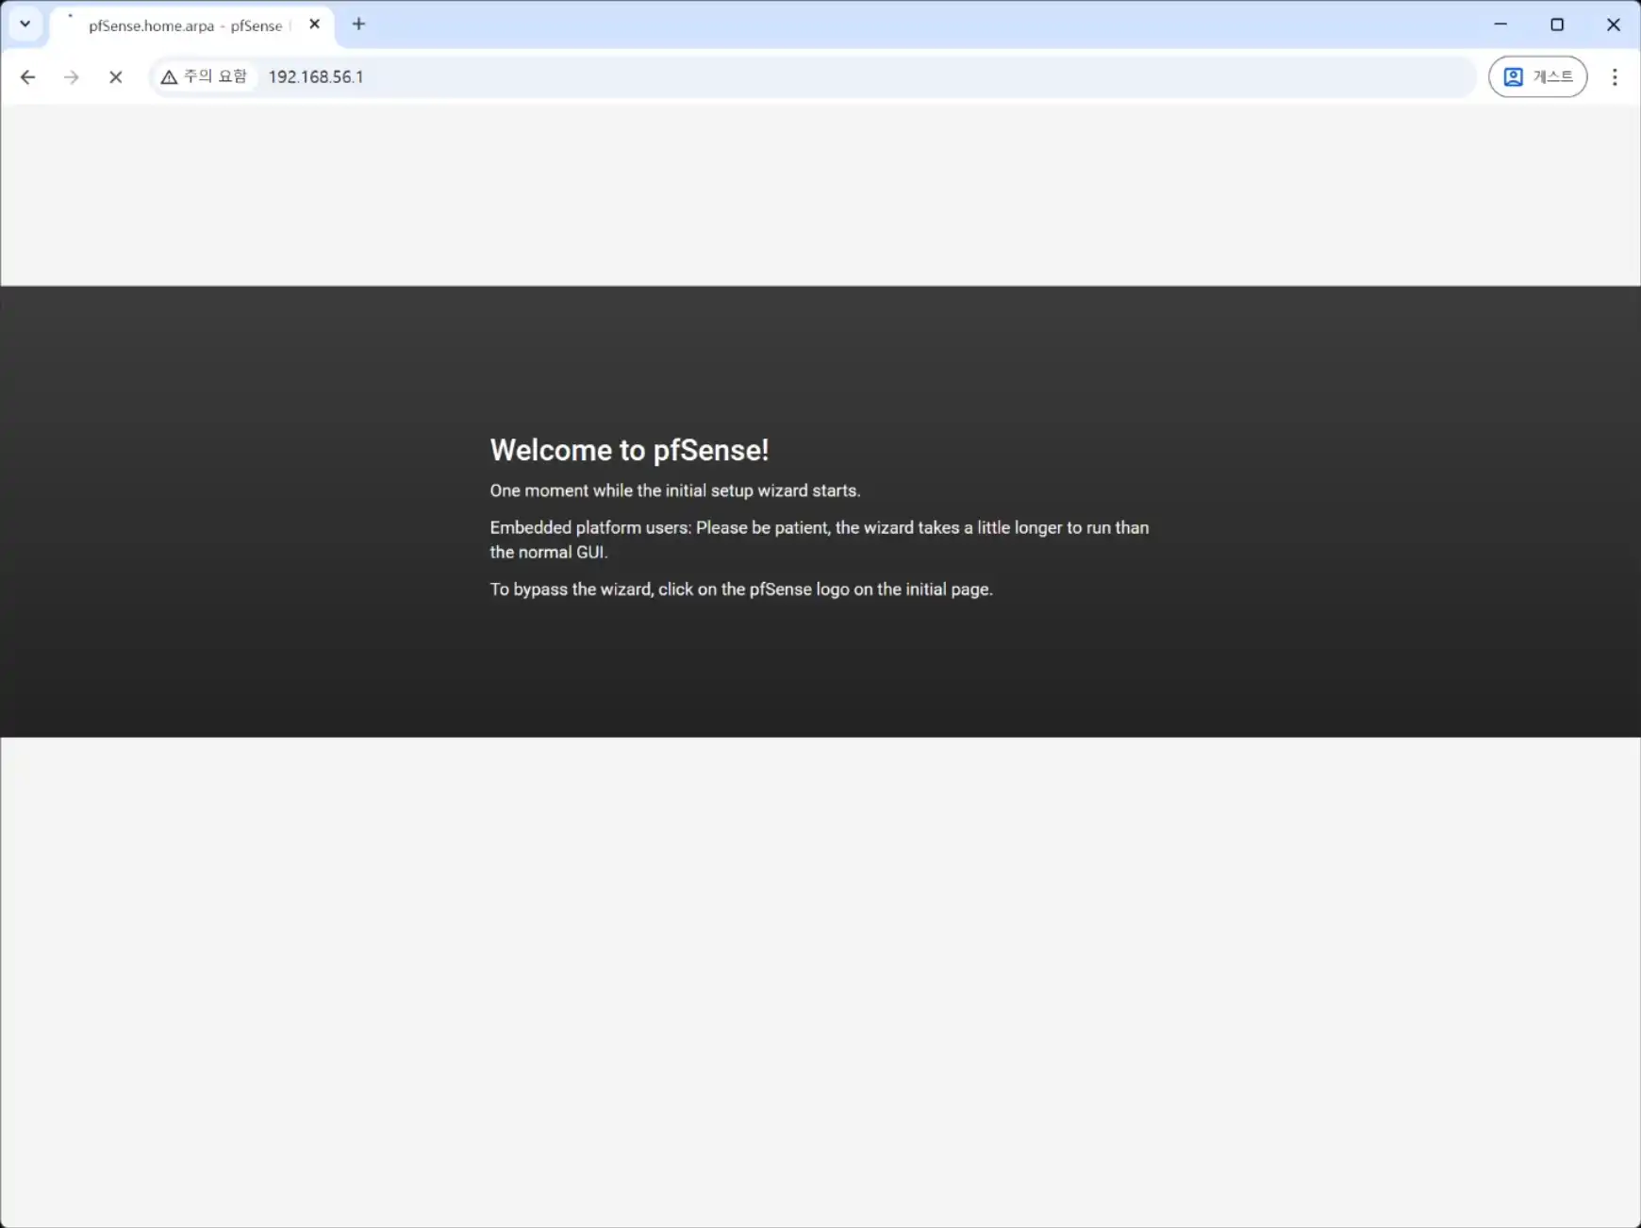Maximize the browser window

(x=1557, y=25)
